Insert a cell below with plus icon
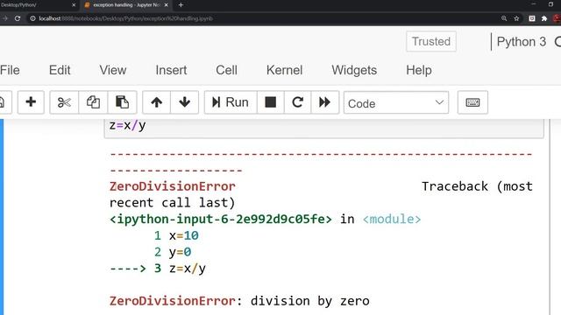Screen dimensions: 561x315 coord(31,102)
